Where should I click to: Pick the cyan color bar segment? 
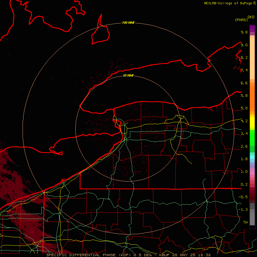252,157
